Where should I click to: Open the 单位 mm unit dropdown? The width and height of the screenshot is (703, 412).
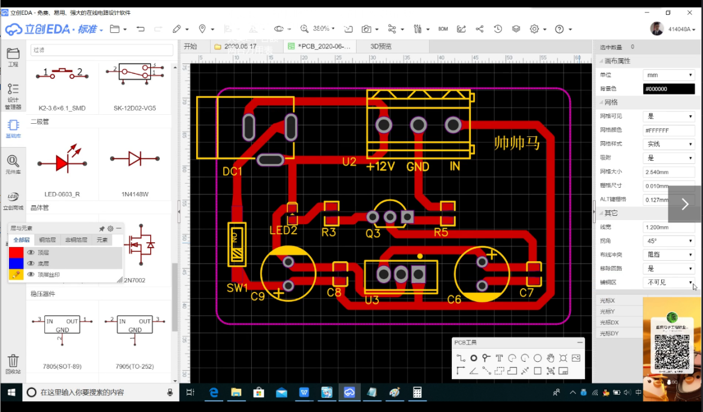pyautogui.click(x=668, y=75)
